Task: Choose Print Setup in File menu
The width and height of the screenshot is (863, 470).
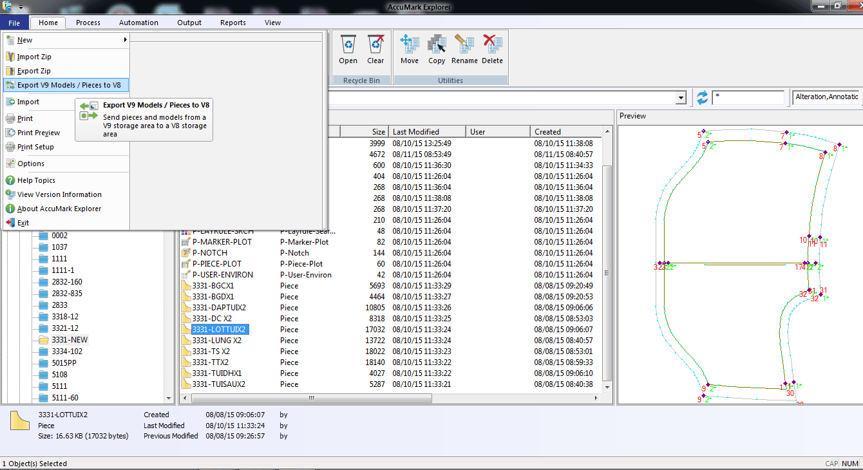Action: pos(66,147)
